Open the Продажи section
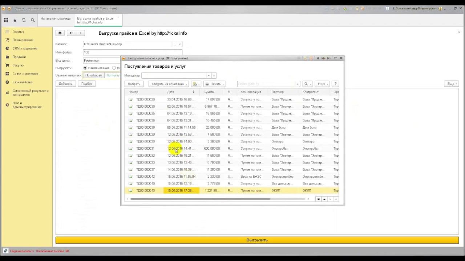The width and height of the screenshot is (465, 261). (x=19, y=57)
